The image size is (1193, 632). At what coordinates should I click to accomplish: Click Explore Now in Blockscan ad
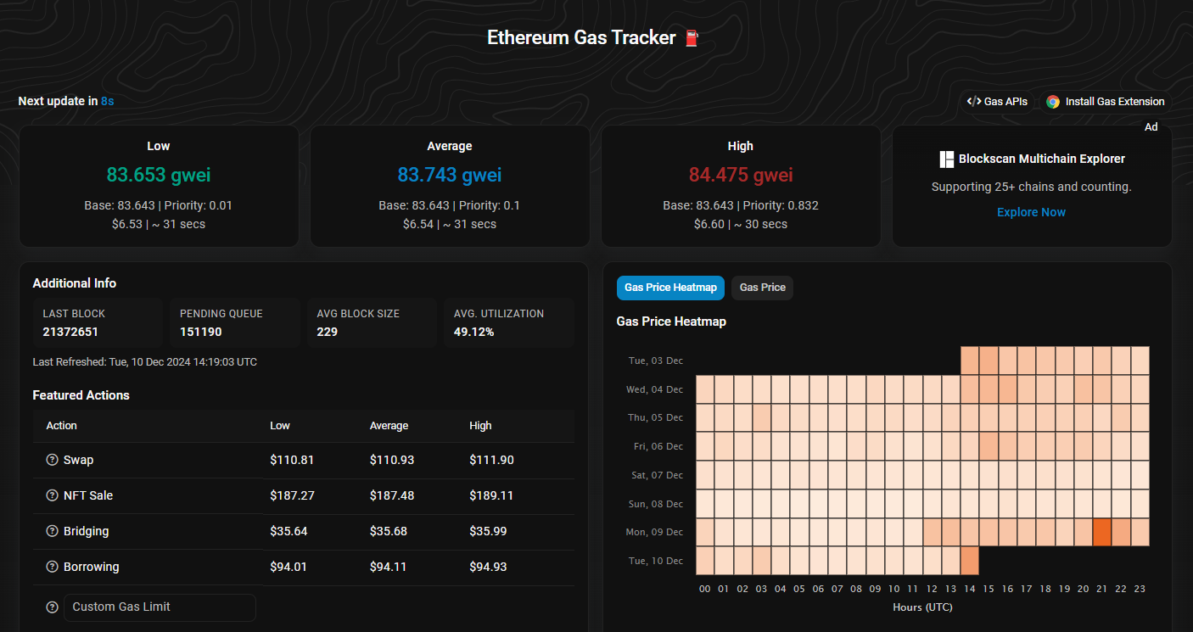point(1031,212)
